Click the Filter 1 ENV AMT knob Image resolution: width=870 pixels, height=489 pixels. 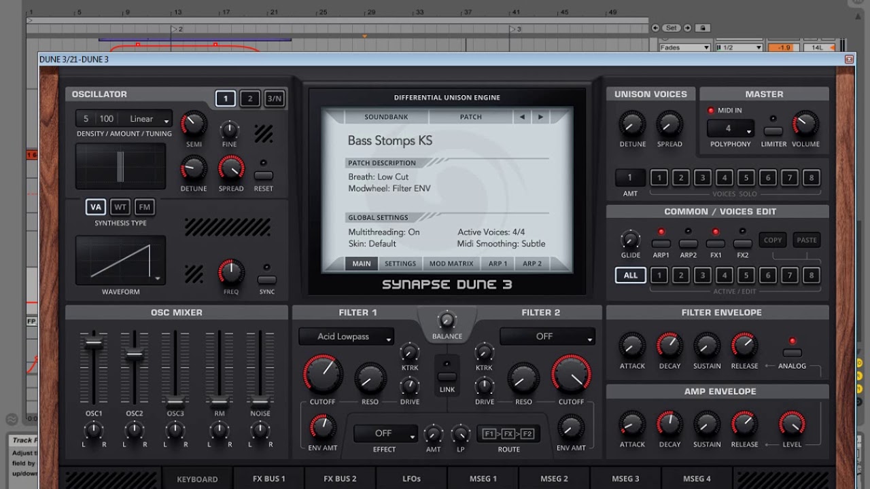click(322, 427)
